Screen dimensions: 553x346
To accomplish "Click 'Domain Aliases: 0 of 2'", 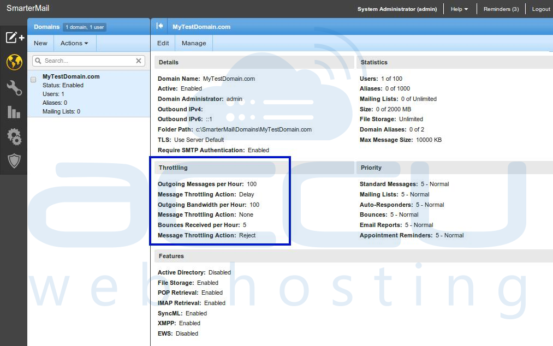I will click(x=392, y=129).
